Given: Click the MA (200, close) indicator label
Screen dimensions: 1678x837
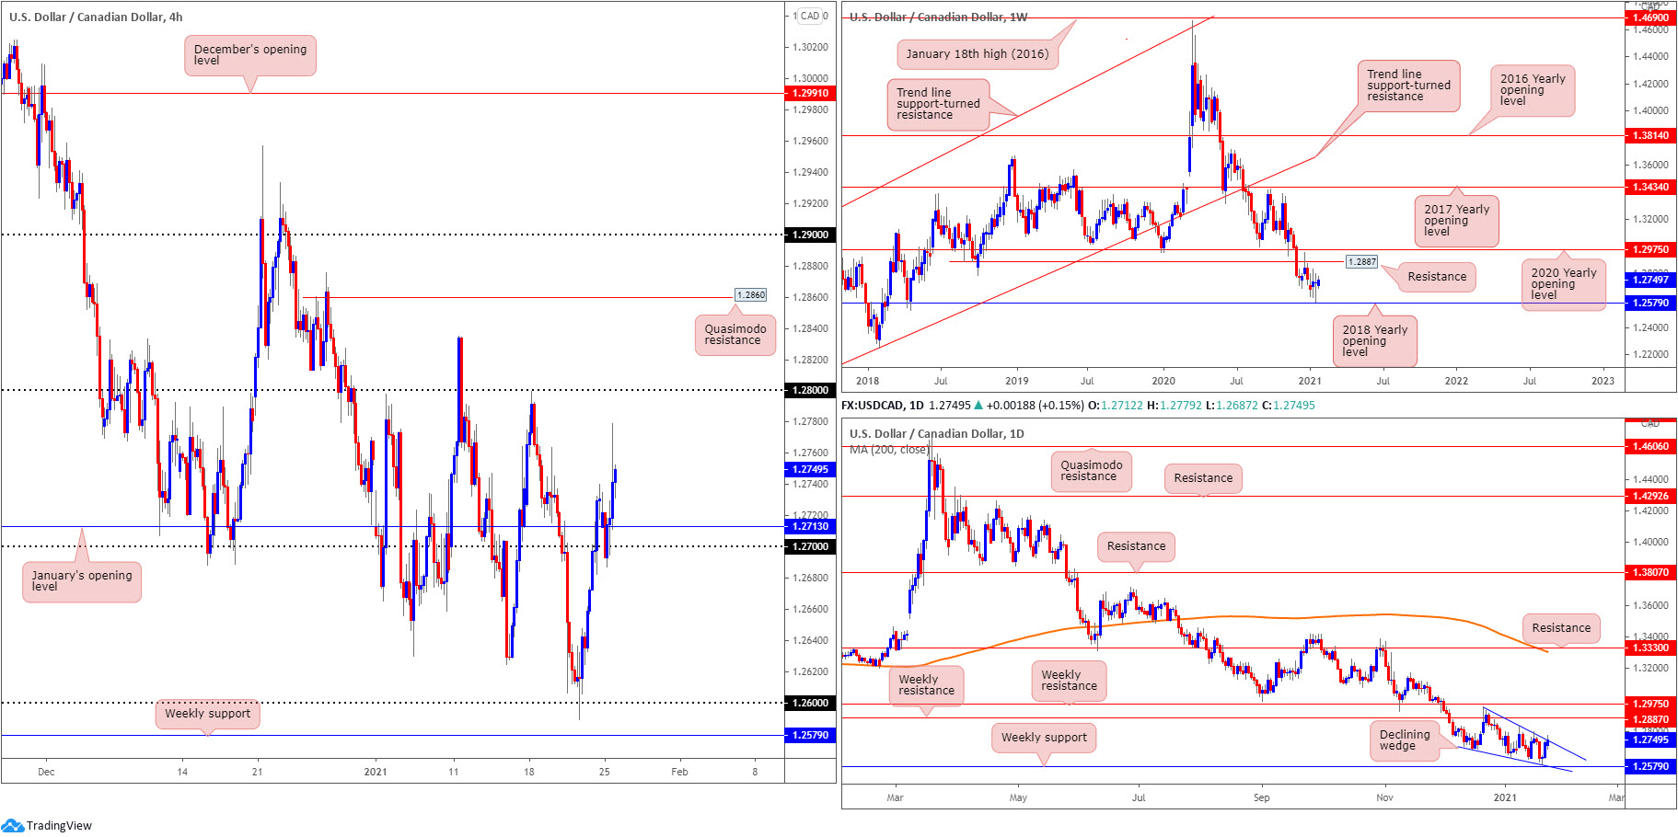Looking at the screenshot, I should tap(889, 450).
